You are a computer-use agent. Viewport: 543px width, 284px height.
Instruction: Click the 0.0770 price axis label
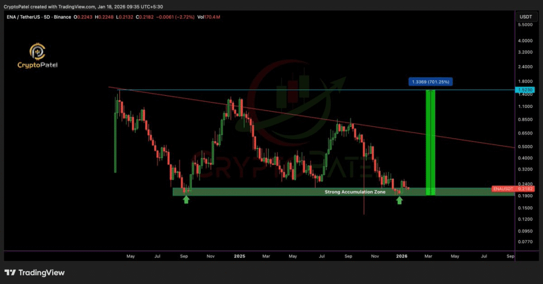[525, 242]
